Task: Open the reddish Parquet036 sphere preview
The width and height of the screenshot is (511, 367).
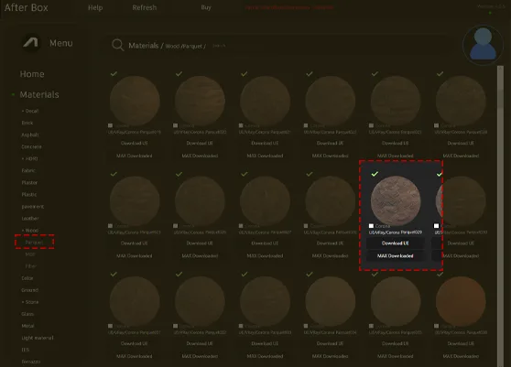Action: click(461, 301)
